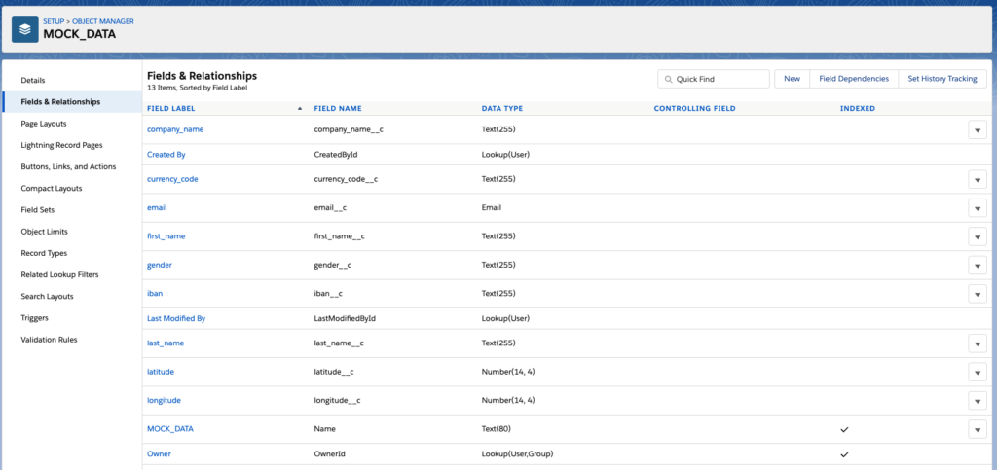Click the Email data type text
997x470 pixels.
pos(492,207)
